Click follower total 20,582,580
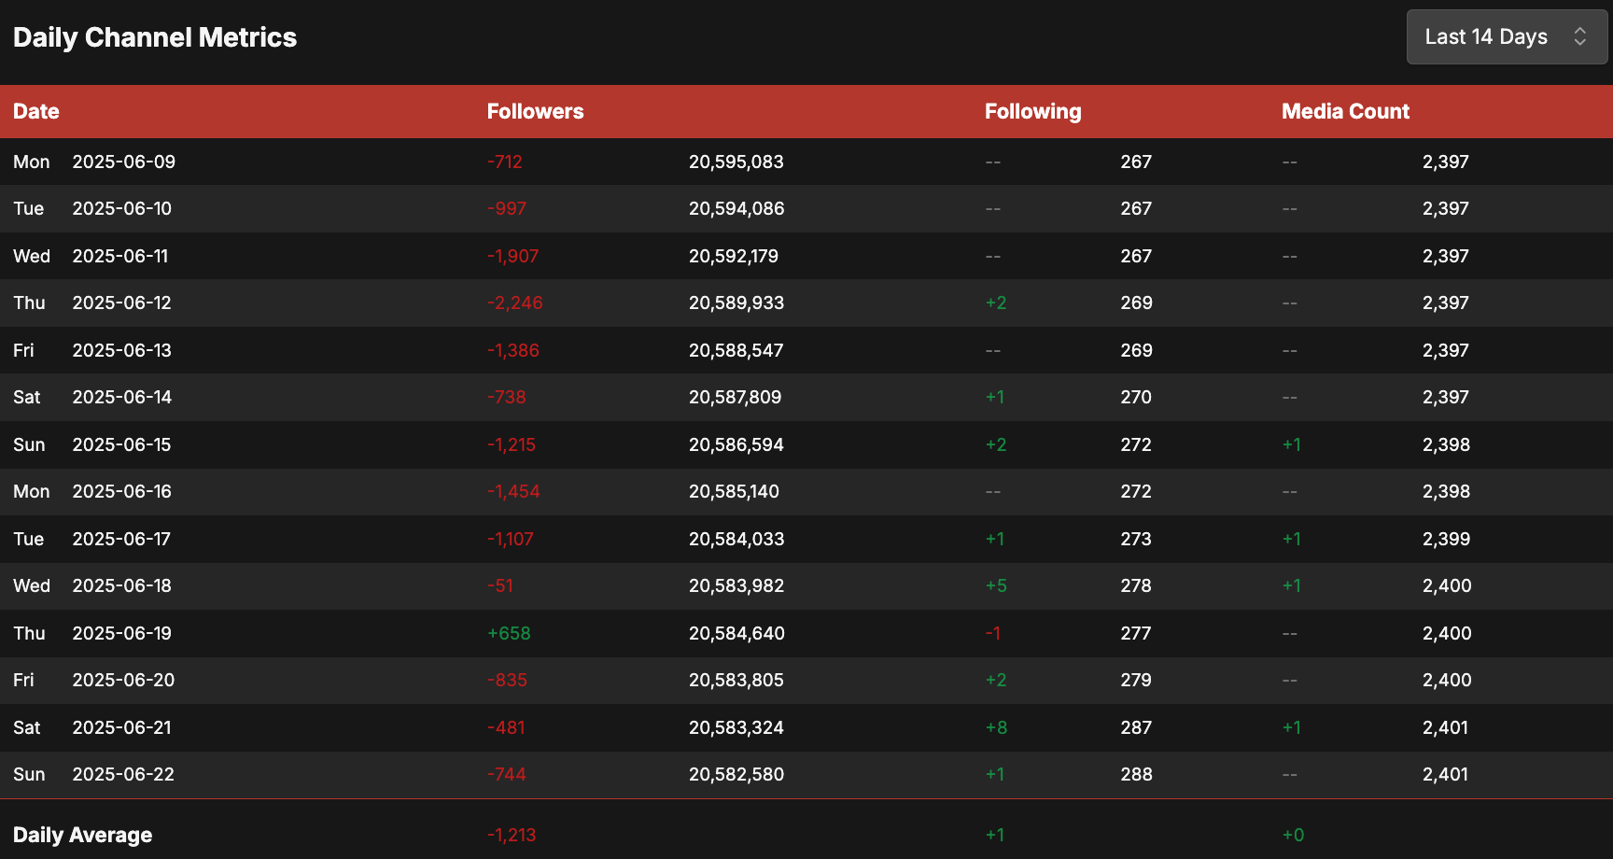This screenshot has height=859, width=1613. click(736, 775)
